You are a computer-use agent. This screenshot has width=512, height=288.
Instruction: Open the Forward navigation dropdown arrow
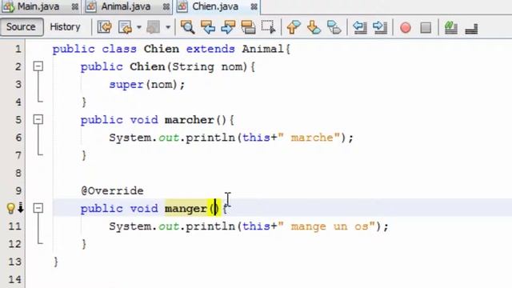coord(168,27)
